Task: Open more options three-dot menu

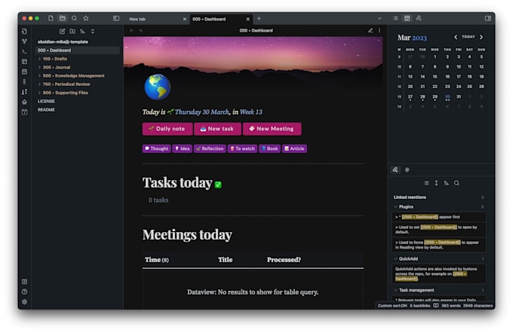Action: tap(379, 30)
